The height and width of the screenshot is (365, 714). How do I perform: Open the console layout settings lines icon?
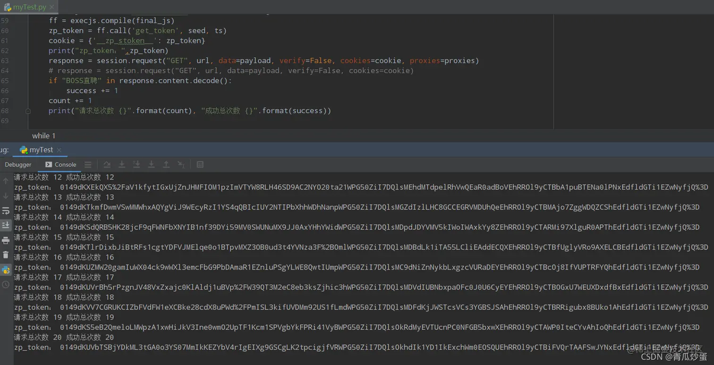tap(88, 164)
